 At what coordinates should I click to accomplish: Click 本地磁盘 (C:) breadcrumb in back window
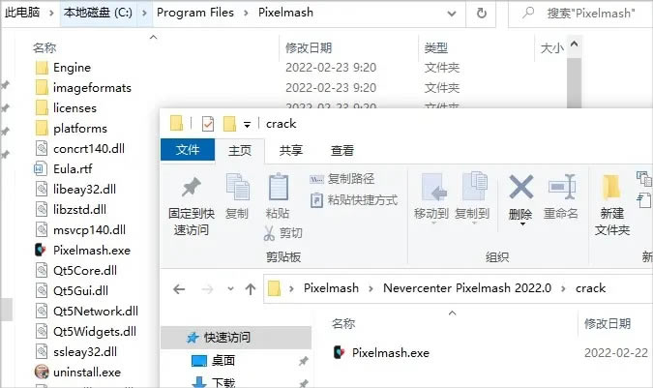point(98,13)
